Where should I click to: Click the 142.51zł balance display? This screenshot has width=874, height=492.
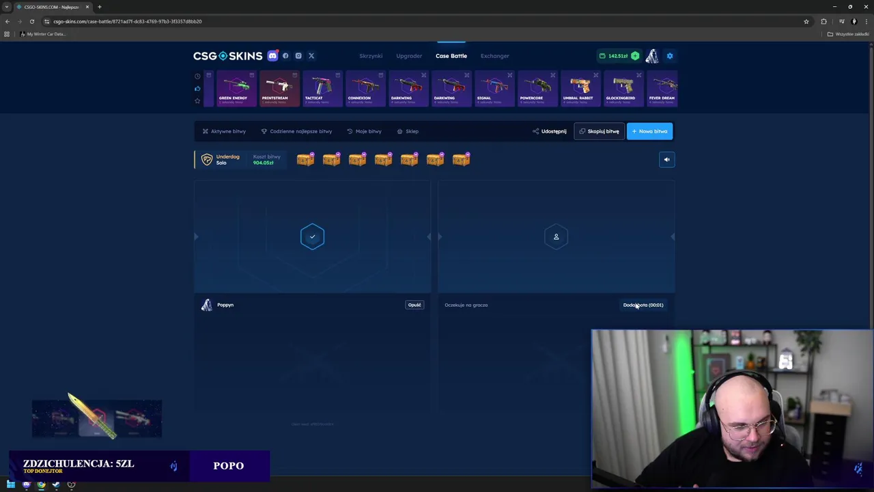tap(613, 56)
